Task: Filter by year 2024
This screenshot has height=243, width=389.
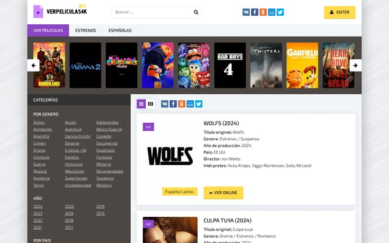Action: [x=38, y=207]
